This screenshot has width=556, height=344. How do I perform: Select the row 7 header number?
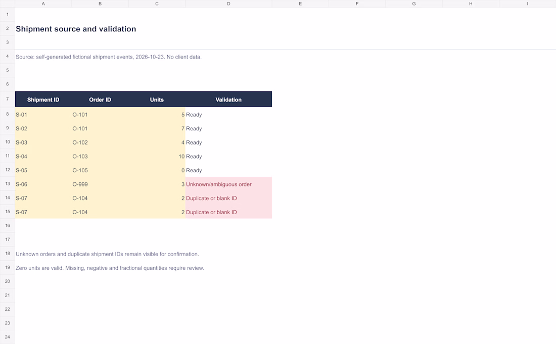[x=8, y=99]
